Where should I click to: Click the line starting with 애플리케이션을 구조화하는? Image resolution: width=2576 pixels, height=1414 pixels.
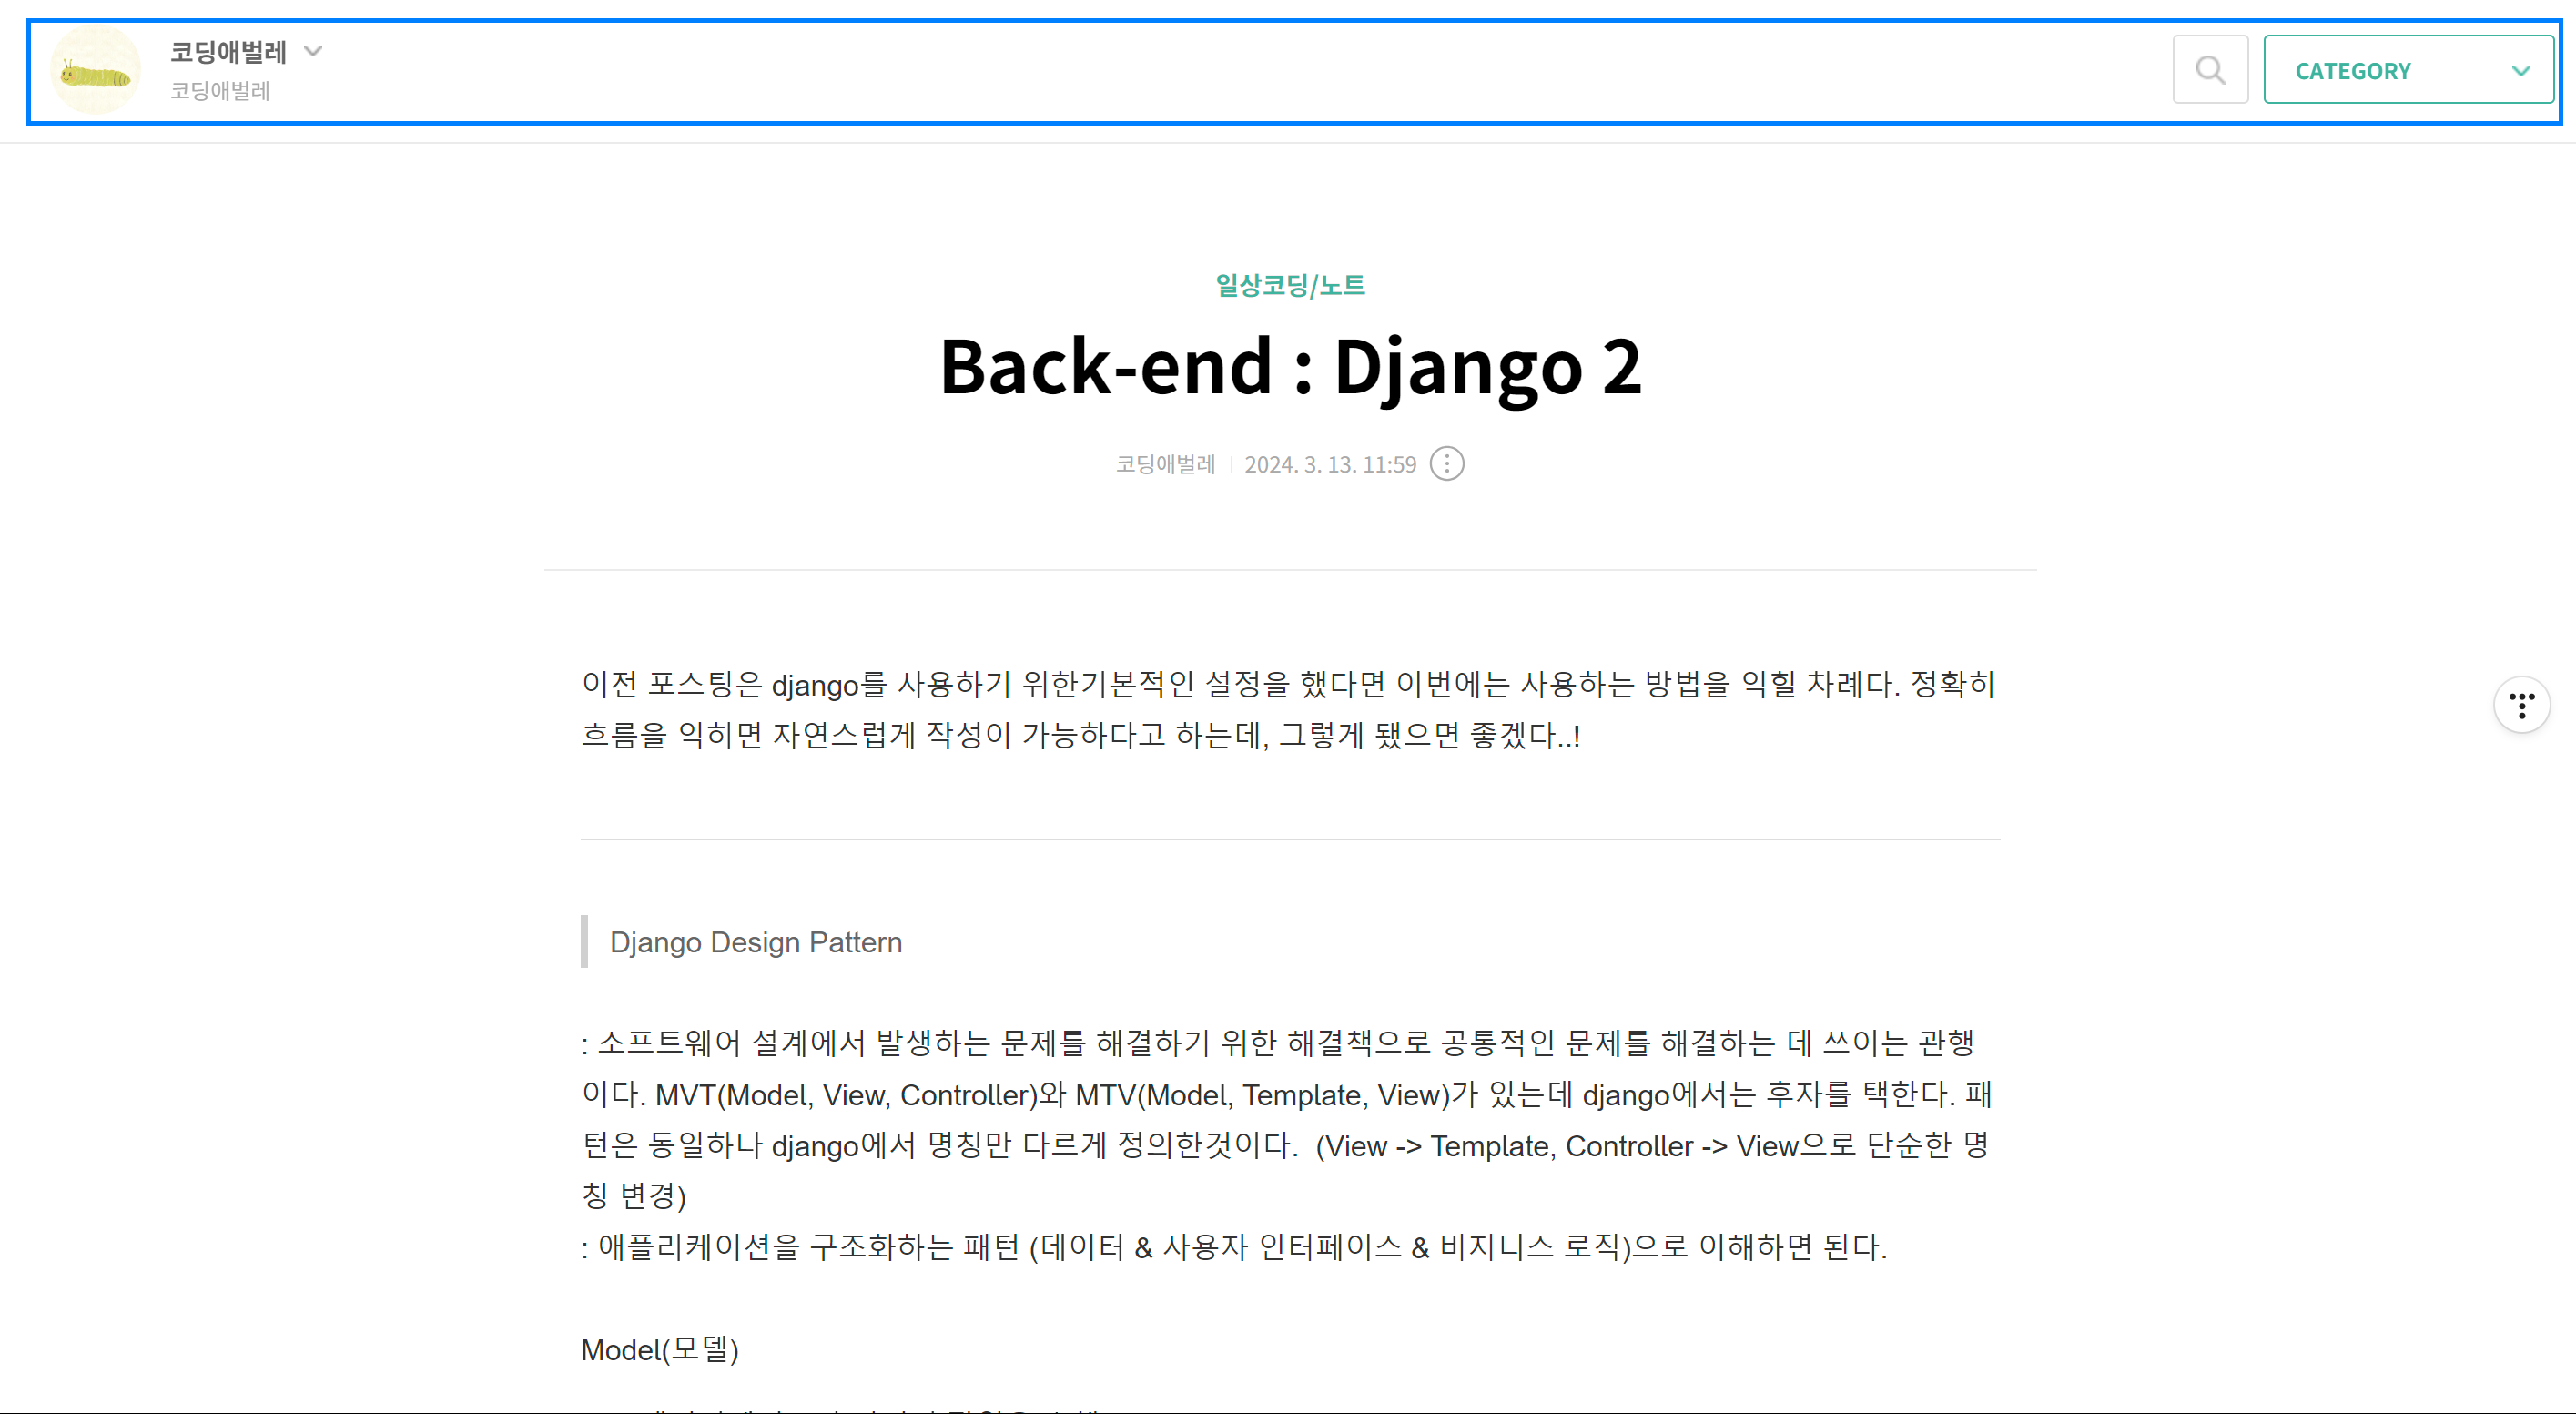(x=1234, y=1247)
